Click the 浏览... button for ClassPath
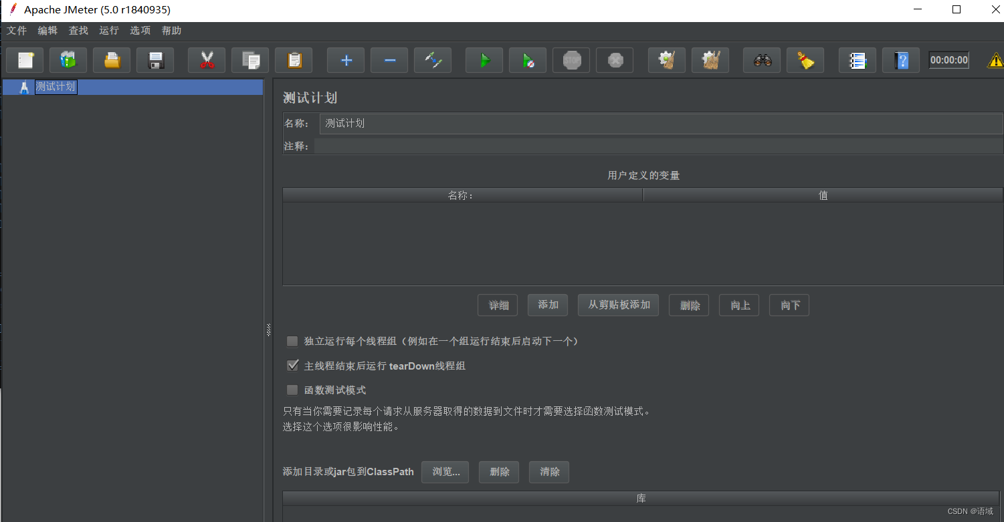Screen dimensions: 1004x522 [445, 472]
